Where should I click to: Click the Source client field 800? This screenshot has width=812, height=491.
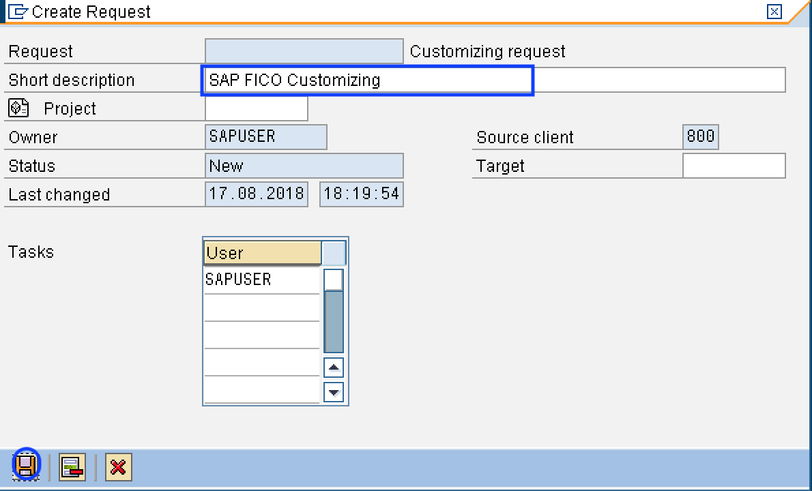[x=701, y=137]
